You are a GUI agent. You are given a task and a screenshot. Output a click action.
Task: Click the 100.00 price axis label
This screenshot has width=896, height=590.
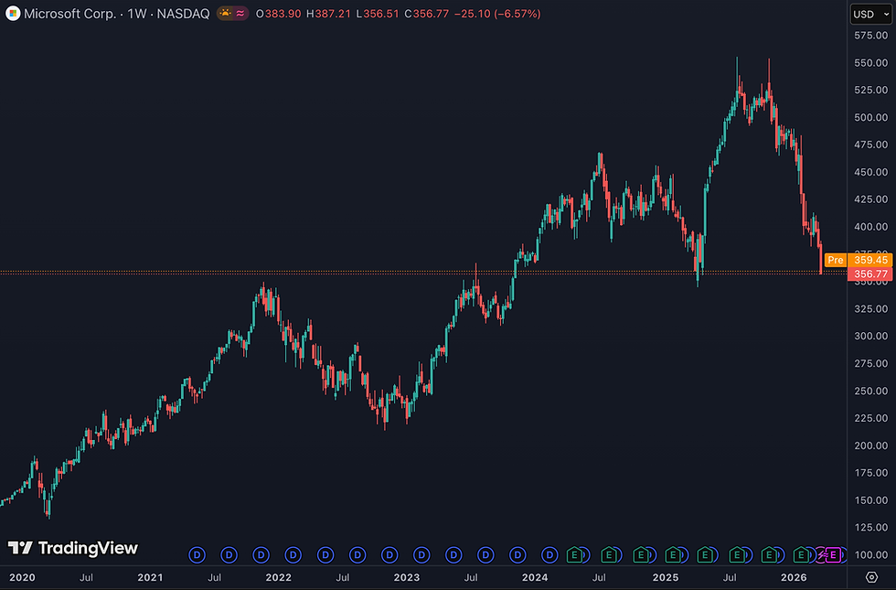pyautogui.click(x=870, y=554)
